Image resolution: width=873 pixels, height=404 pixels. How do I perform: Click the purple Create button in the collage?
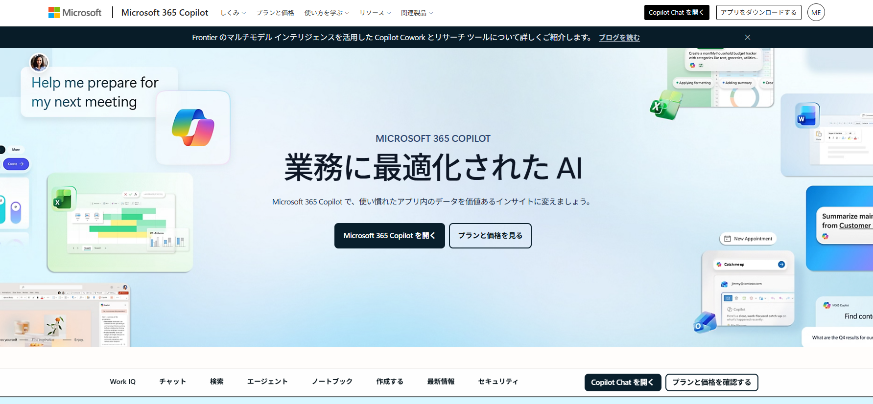coord(16,164)
